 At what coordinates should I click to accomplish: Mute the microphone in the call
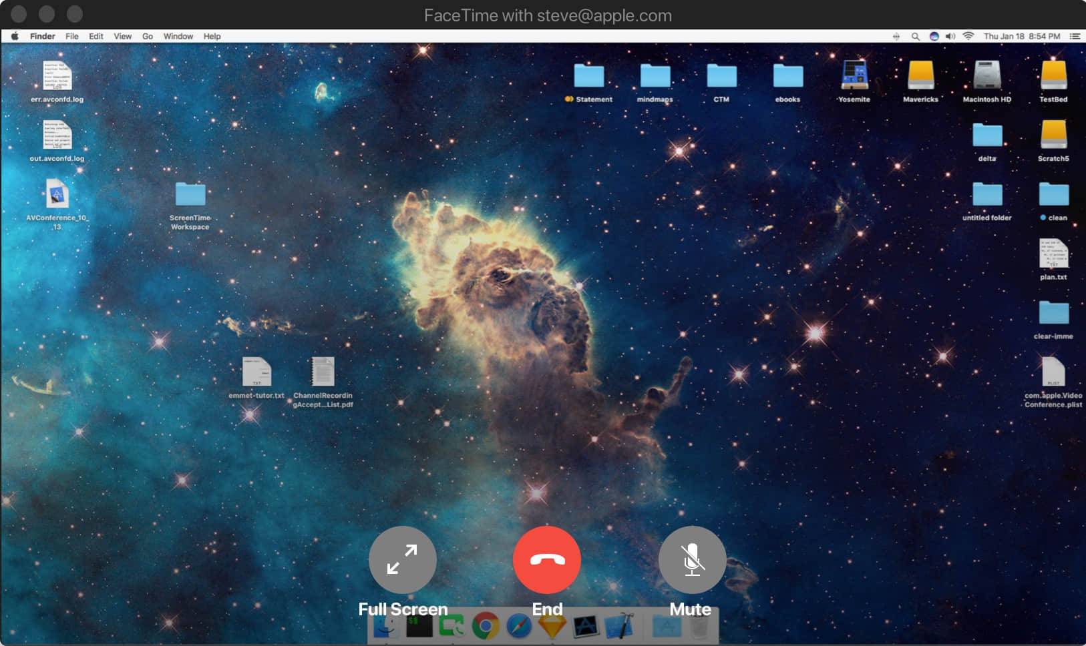(692, 559)
